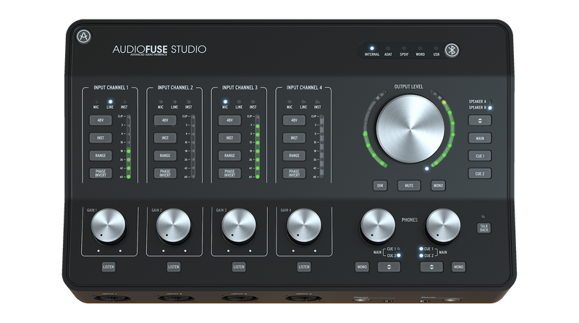Invert phase on Input Channel 1
Screen dimensions: 579x323
pos(101,173)
